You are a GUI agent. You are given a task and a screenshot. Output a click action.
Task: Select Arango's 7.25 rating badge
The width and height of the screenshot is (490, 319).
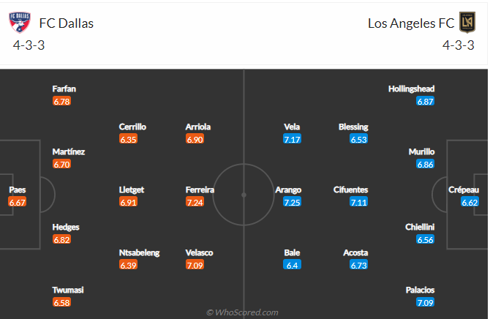coord(293,203)
